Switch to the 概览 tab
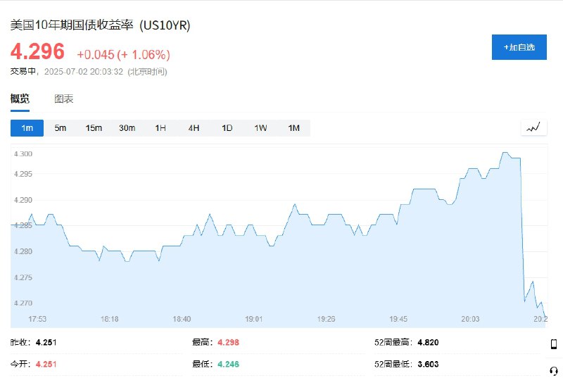Viewport: 563px width, 378px height. point(20,99)
